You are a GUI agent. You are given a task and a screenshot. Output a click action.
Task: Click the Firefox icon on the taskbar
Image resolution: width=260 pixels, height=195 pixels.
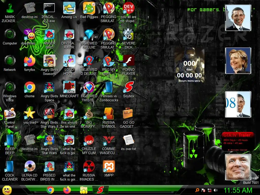(x=67, y=190)
